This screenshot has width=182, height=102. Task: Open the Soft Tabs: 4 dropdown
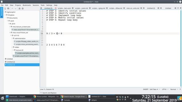[x=155, y=90]
